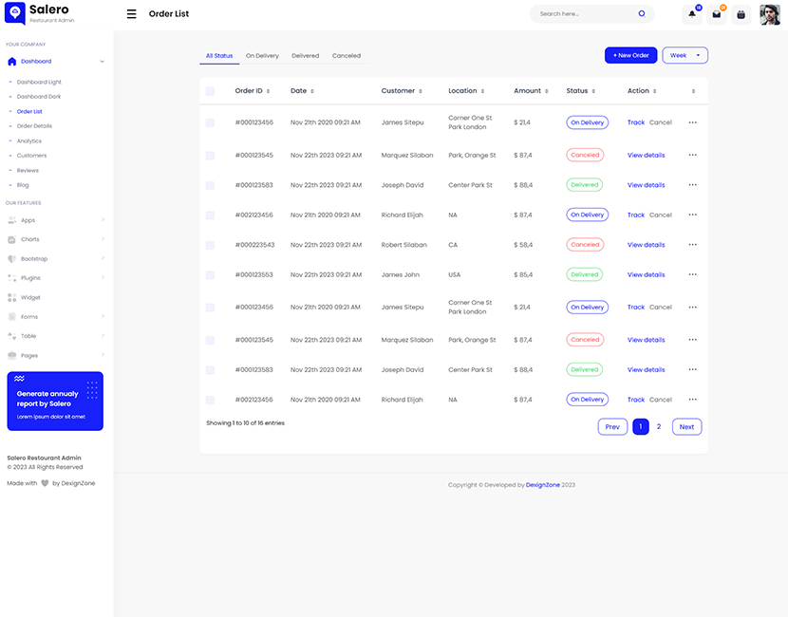View details for order #000123583
Screen dimensions: 788x617
(645, 184)
